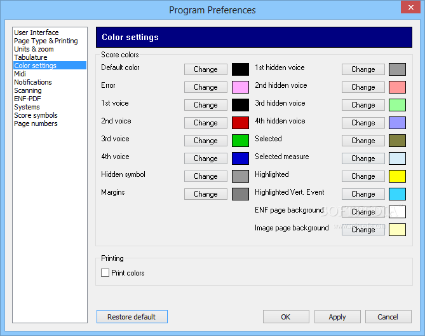Change the 3rd hidden voice color
Viewport: 425px width, 336px height.
(363, 105)
